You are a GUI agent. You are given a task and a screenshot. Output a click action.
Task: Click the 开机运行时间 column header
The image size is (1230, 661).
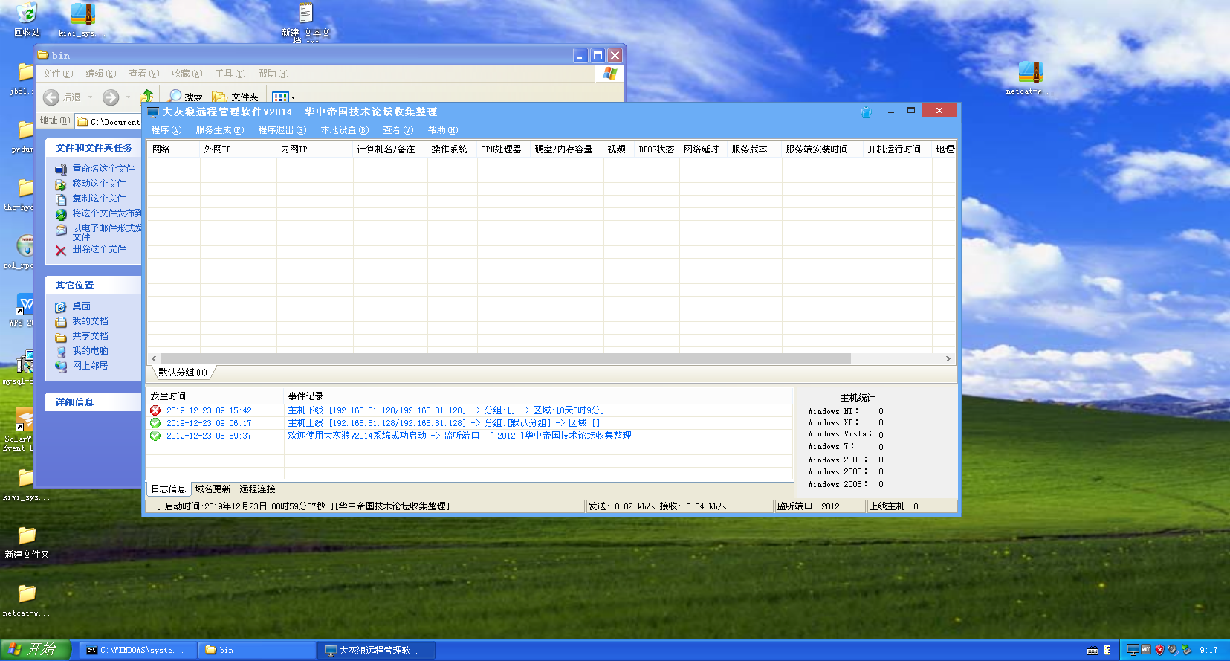pos(898,149)
